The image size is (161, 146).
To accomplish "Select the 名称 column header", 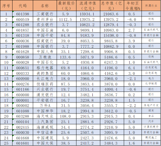I will [x=45, y=6].
